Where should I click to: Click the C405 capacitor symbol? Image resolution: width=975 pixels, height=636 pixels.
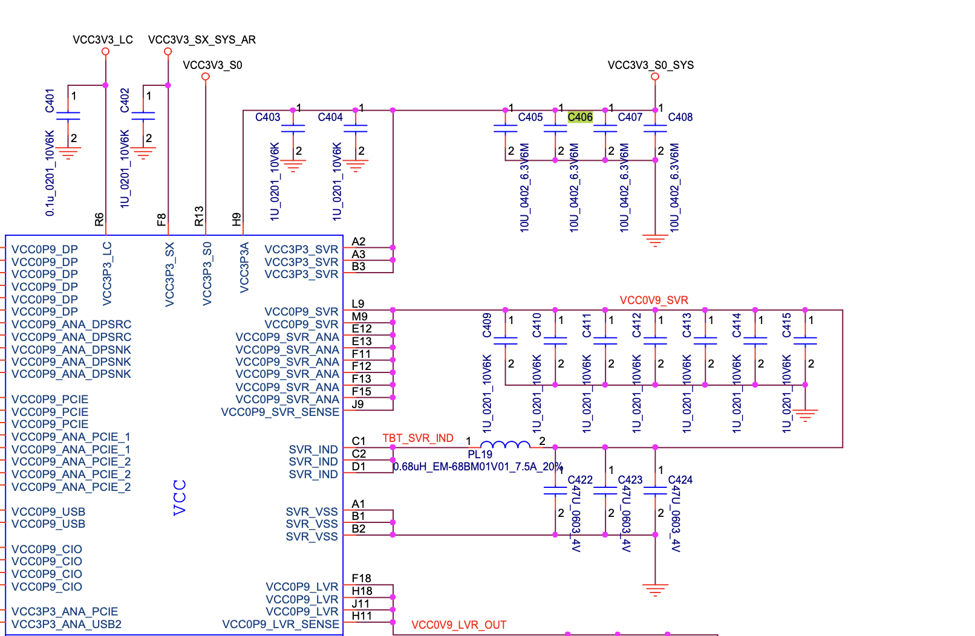point(506,128)
